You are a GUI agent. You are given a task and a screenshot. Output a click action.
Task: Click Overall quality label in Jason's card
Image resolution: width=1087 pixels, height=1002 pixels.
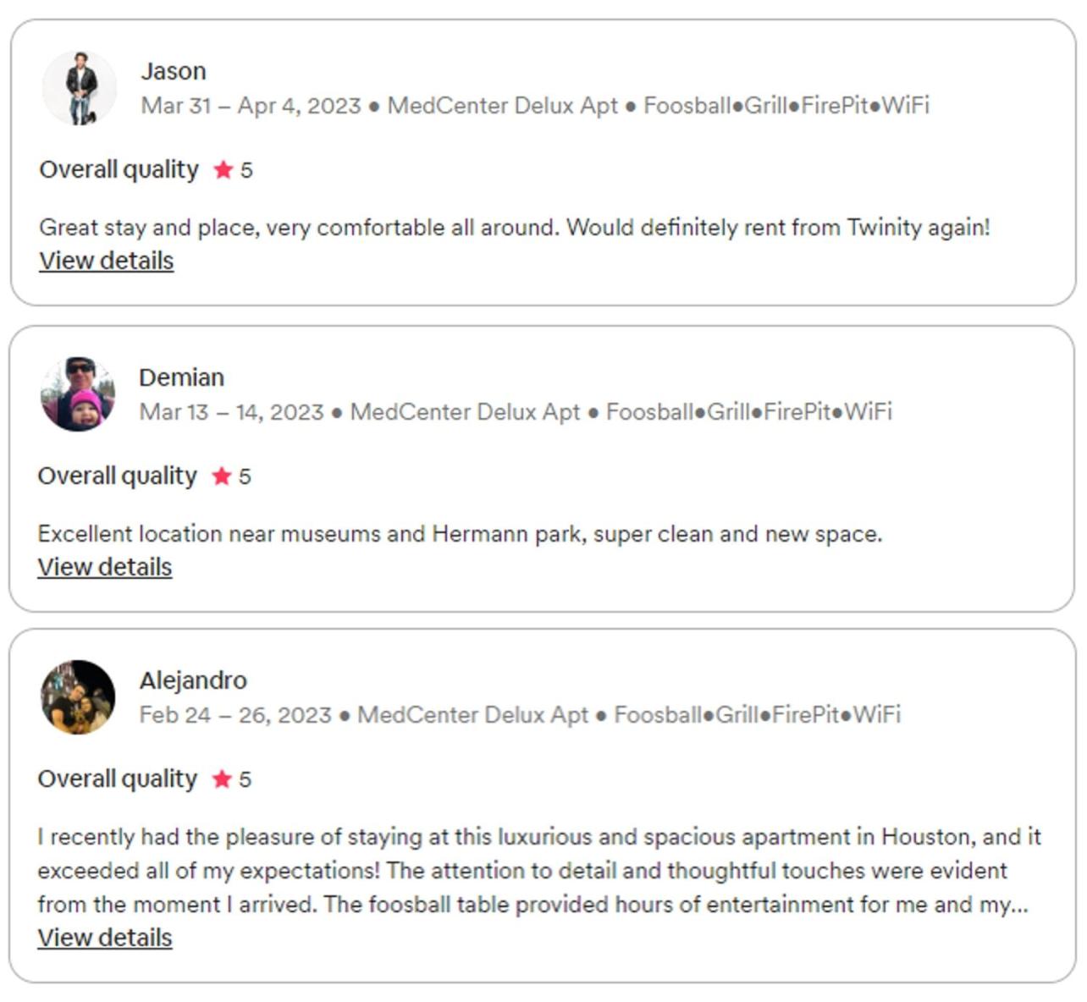click(x=119, y=170)
